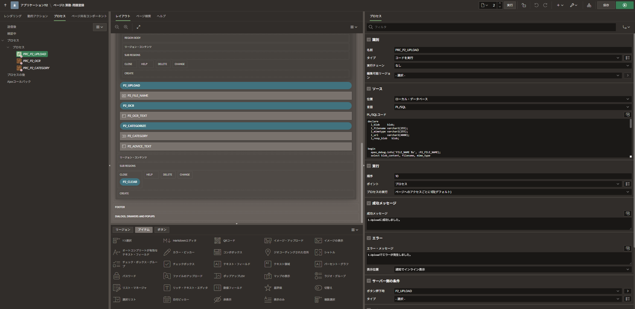The image size is (635, 309).
Task: Click the redo arrow icon
Action: coord(545,5)
